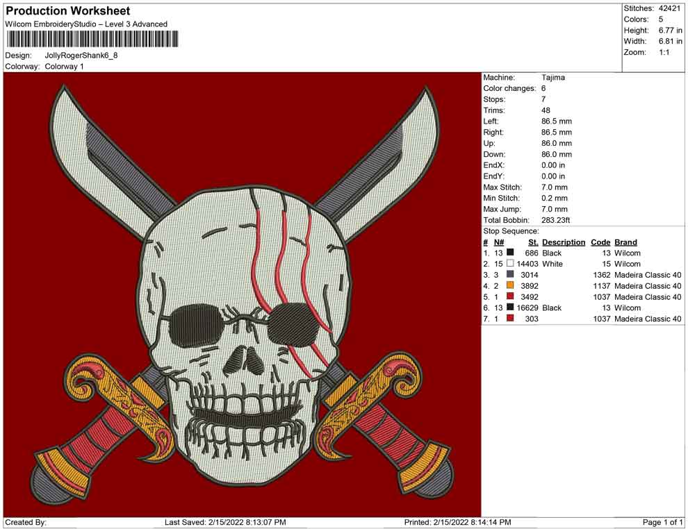This screenshot has width=688, height=529.
Task: Click the Trims value 48
Action: (546, 110)
